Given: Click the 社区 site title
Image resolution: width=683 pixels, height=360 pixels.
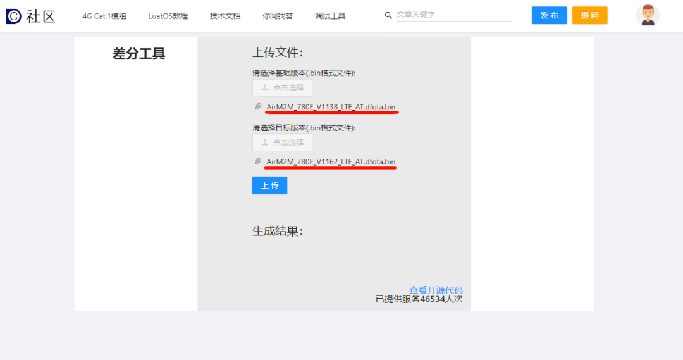Looking at the screenshot, I should coord(40,16).
